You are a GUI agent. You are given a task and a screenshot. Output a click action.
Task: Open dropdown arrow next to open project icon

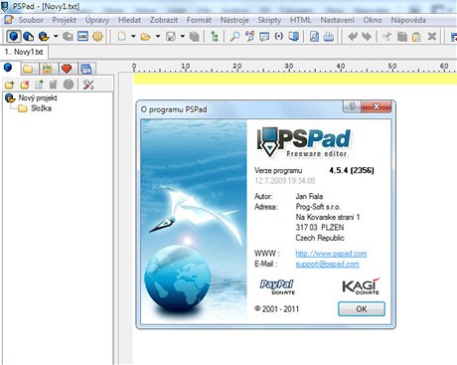(56, 36)
